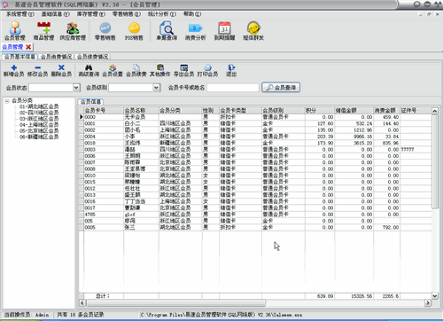Viewport: 443px width, 321px height.
Task: Select the 无卡会员 name cell
Action: [x=141, y=117]
